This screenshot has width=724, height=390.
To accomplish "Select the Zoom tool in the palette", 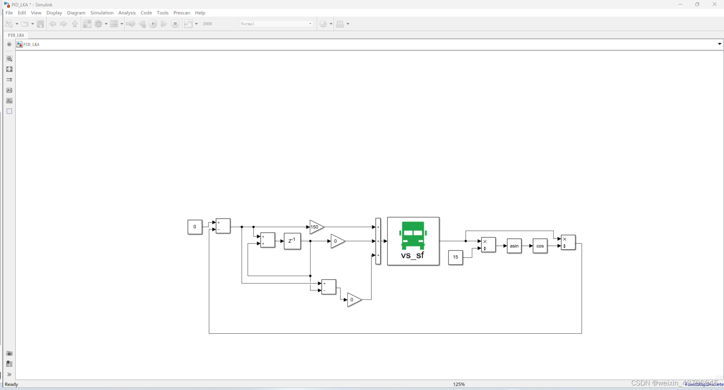I will click(x=9, y=59).
